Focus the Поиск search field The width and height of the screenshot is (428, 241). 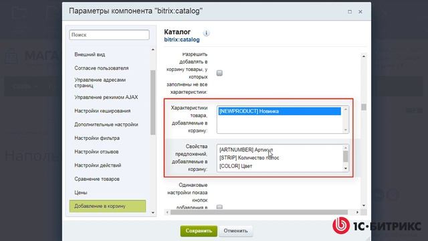109,35
